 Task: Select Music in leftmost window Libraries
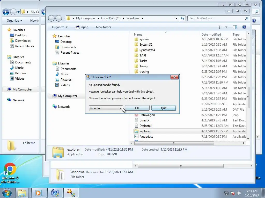(19, 68)
